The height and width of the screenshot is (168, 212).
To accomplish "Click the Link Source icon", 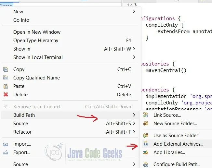I will tap(146, 115).
